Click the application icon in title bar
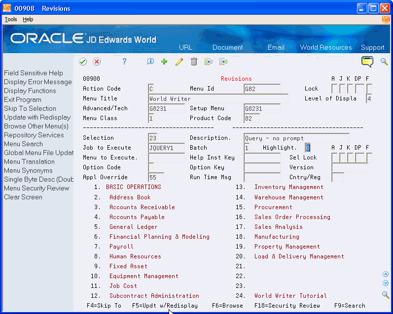The height and width of the screenshot is (314, 393). [x=7, y=8]
